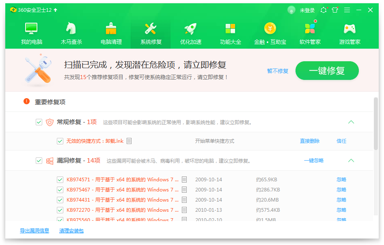View details icon for KB975467 patch
384x245 pixels.
[184, 190]
